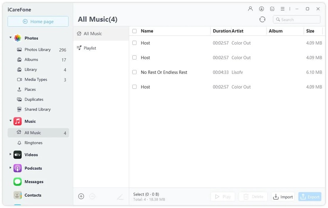Click the Albums icon

point(19,60)
